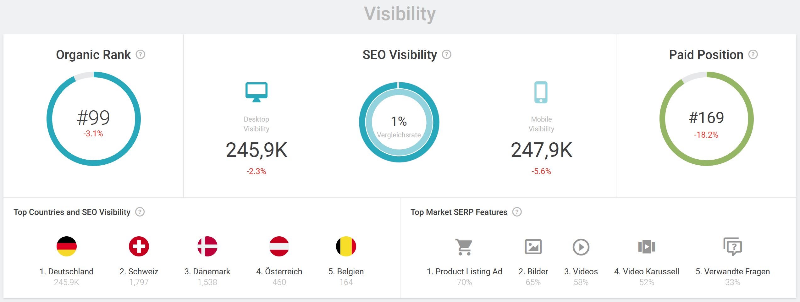The image size is (800, 302).
Task: Choose the Österreich flag
Action: click(279, 246)
